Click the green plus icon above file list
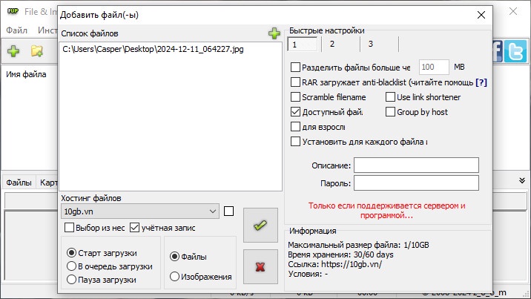 (274, 33)
